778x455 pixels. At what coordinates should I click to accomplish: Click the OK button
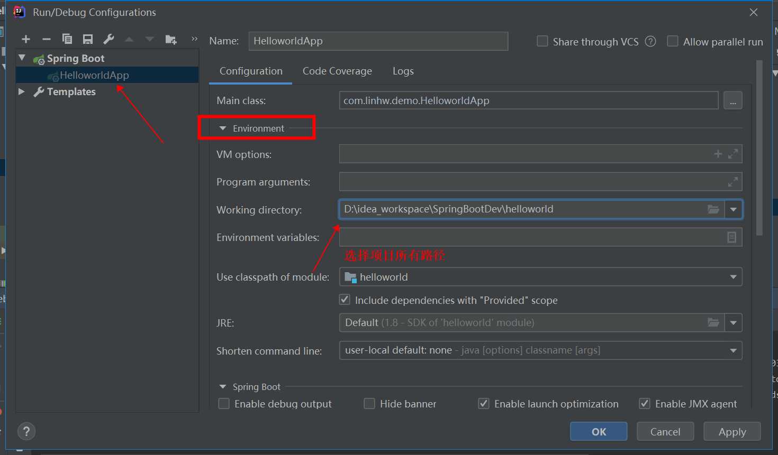pyautogui.click(x=599, y=431)
